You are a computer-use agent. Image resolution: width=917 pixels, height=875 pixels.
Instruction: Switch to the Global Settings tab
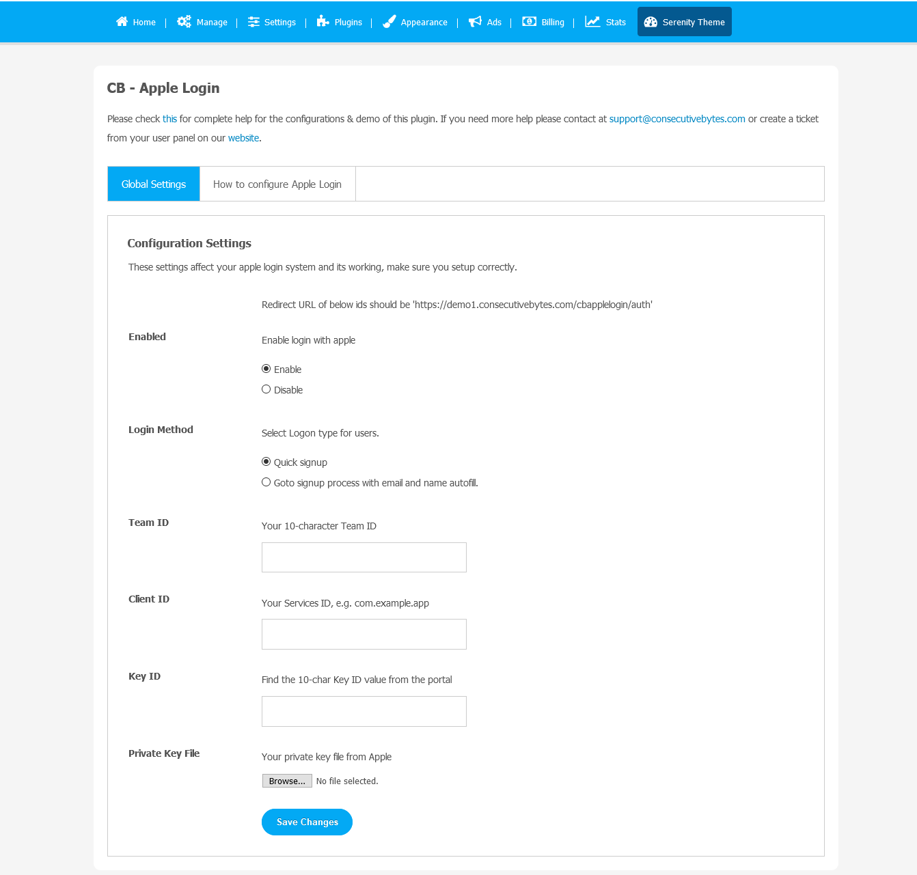154,184
